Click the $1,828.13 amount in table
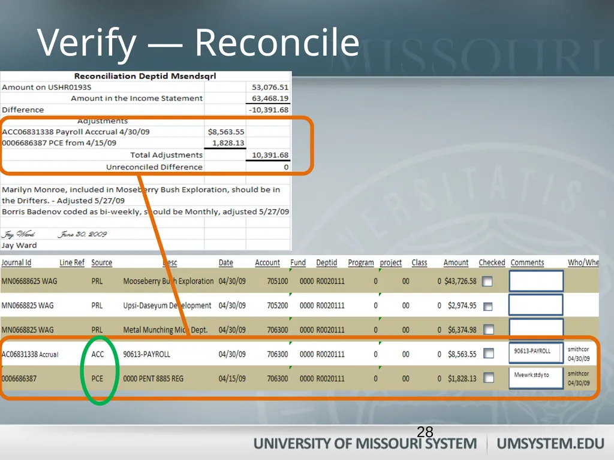 [x=462, y=379]
